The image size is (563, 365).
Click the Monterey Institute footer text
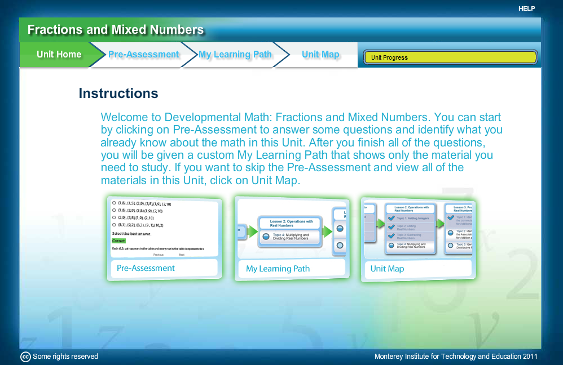pos(456,357)
